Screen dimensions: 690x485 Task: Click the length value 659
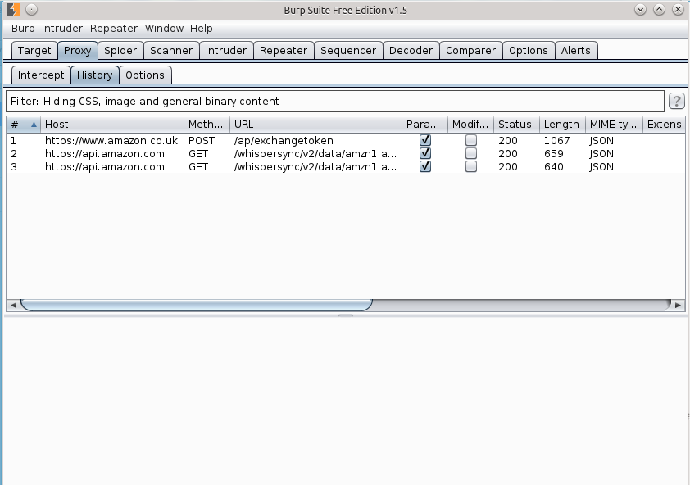554,154
